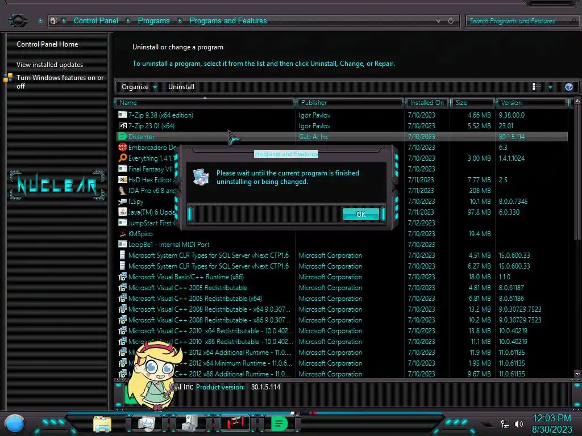Select the KMSpico program icon
Image resolution: width=582 pixels, height=436 pixels.
click(123, 233)
